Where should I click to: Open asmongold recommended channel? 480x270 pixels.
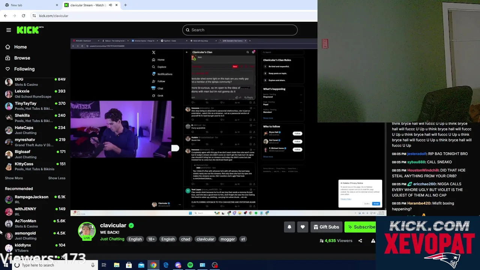(x=35, y=235)
